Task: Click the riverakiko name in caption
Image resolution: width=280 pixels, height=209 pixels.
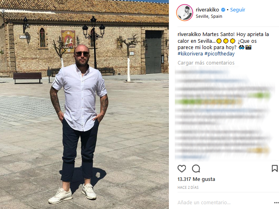Action: pos(189,34)
